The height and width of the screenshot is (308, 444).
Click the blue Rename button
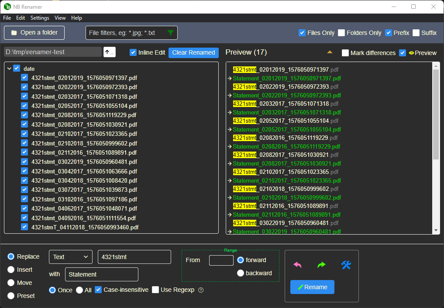click(312, 287)
